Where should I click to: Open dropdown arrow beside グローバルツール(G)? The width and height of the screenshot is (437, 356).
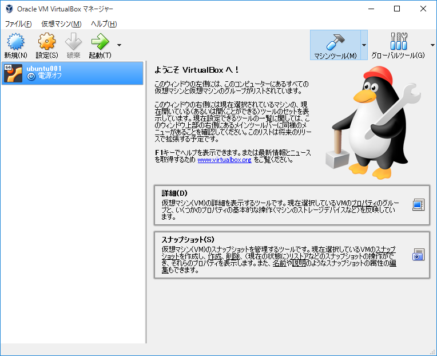click(432, 45)
